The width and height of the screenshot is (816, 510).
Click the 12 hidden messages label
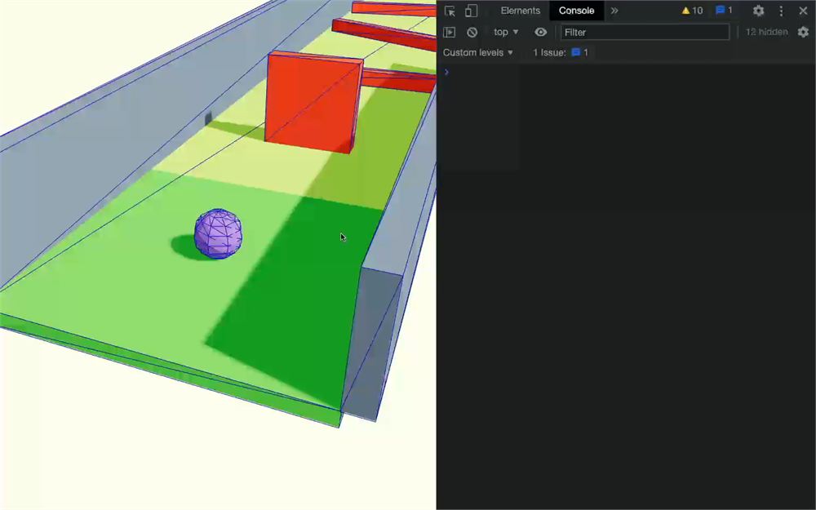click(x=766, y=33)
